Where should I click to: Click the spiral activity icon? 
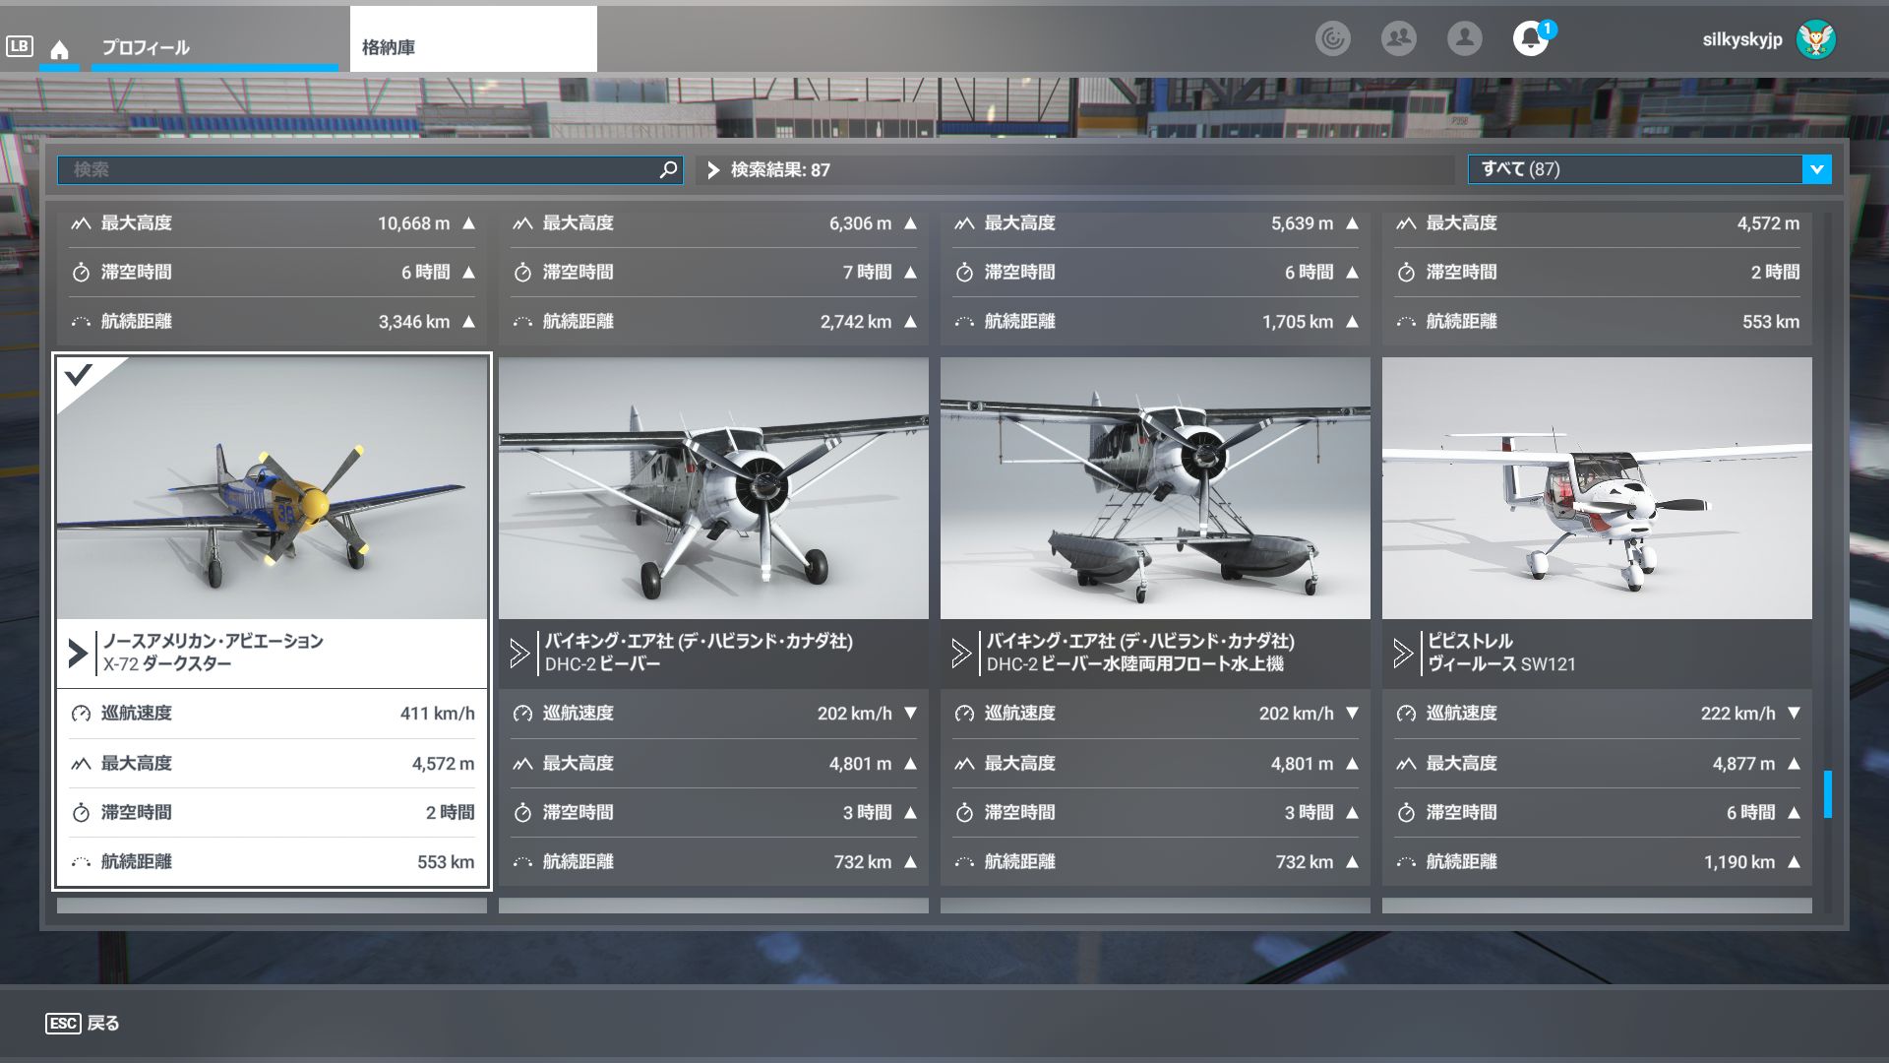click(1332, 39)
